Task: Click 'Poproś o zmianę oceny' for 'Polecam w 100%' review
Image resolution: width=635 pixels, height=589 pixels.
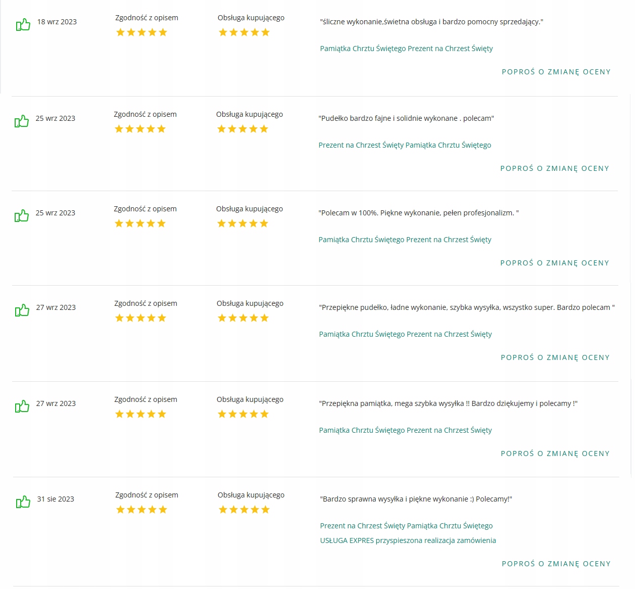Action: click(x=555, y=263)
